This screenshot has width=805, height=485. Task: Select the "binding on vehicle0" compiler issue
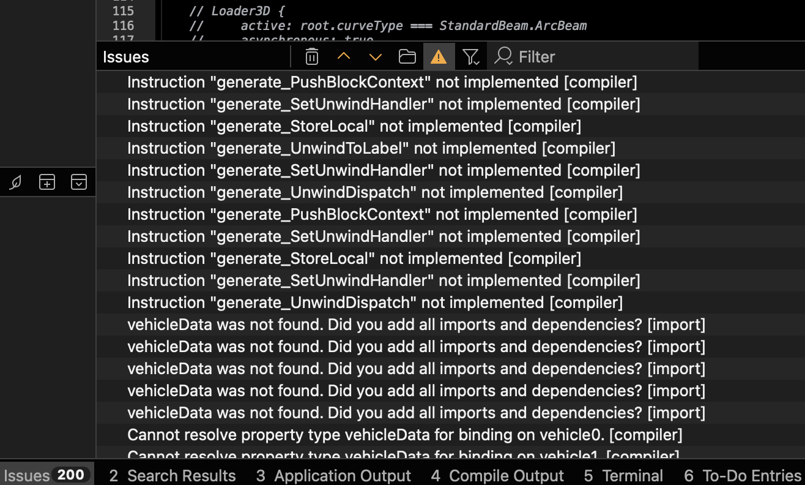click(404, 435)
